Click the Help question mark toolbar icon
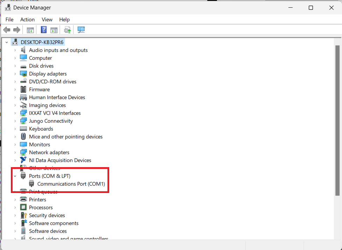 44,30
